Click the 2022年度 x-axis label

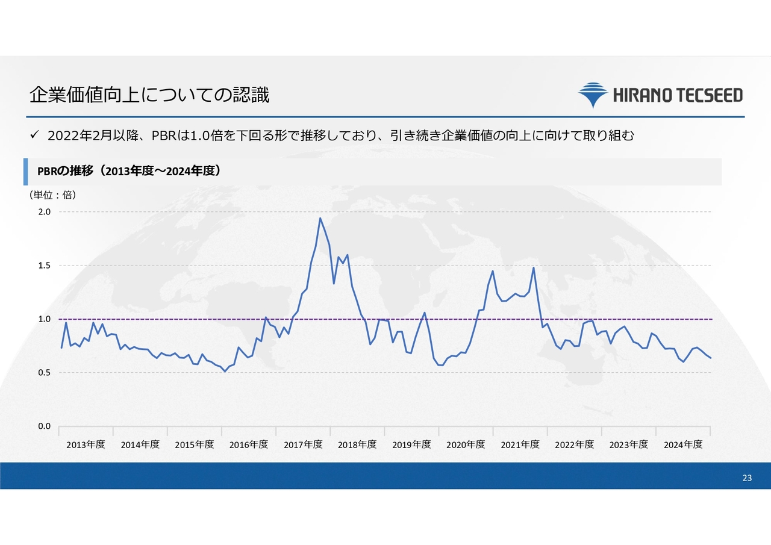click(574, 444)
